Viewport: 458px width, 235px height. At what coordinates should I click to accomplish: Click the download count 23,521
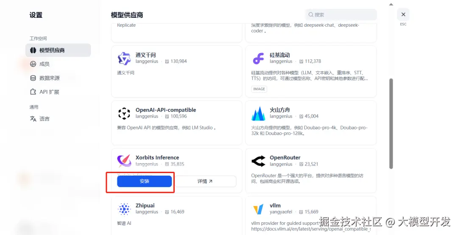coord(311,164)
